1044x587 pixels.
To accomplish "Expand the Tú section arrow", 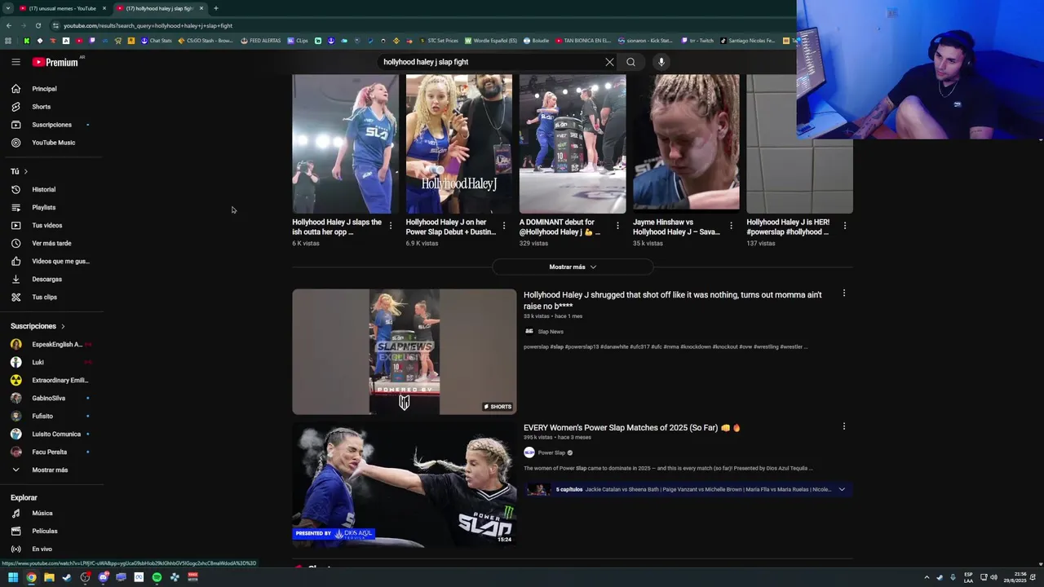I will tap(25, 171).
